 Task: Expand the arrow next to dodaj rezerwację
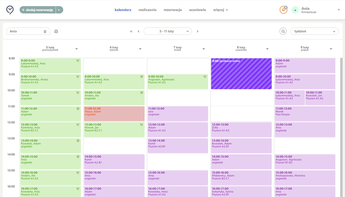[x=59, y=10]
